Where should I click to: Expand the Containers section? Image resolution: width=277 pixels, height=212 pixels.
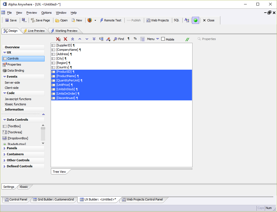5,154
